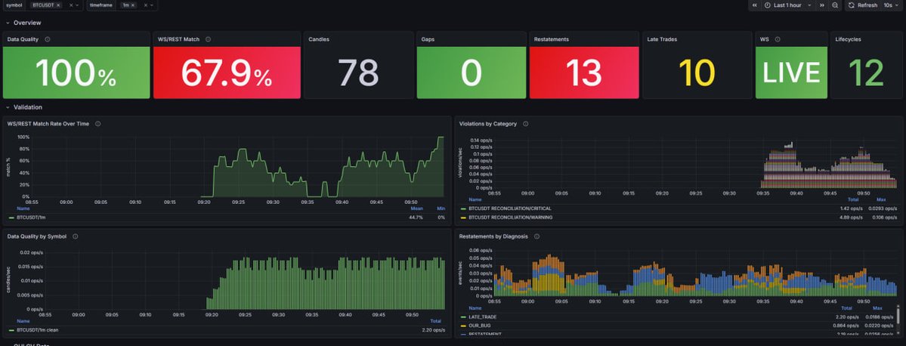Open the WS/REST Match panel title menu
This screenshot has width=906, height=346.
pyautogui.click(x=178, y=39)
